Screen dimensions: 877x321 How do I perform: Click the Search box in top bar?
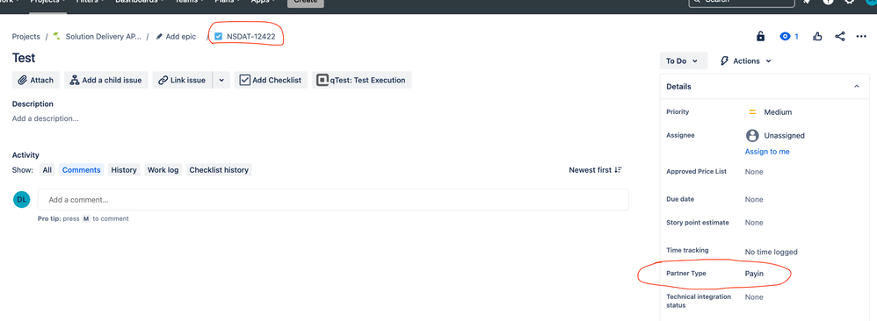(x=742, y=3)
